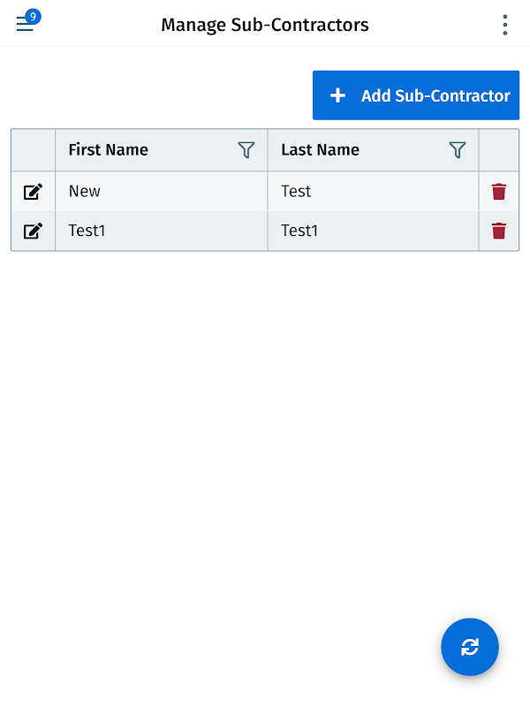The height and width of the screenshot is (707, 530).
Task: Edit the sub-contractor named New
Action: (33, 192)
